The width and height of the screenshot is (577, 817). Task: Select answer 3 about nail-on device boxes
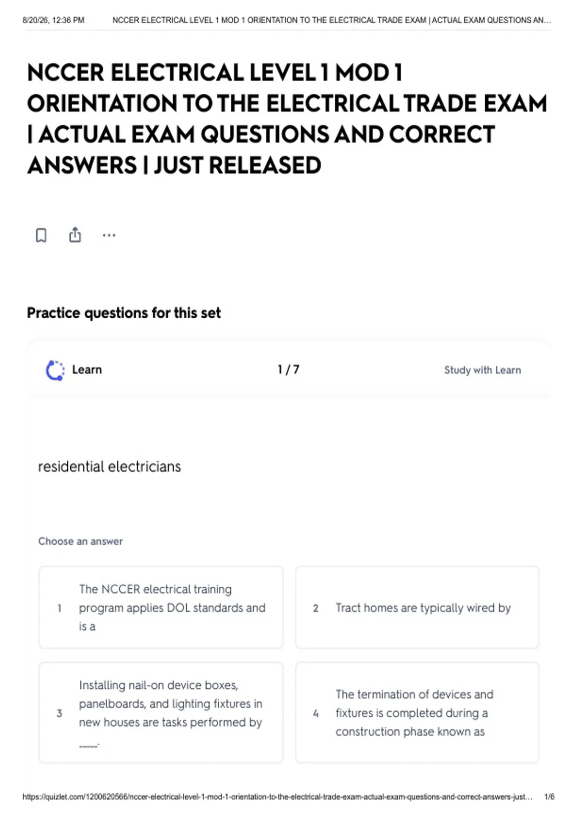point(161,713)
